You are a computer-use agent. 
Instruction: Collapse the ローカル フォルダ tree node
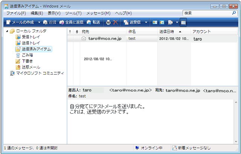(7, 31)
